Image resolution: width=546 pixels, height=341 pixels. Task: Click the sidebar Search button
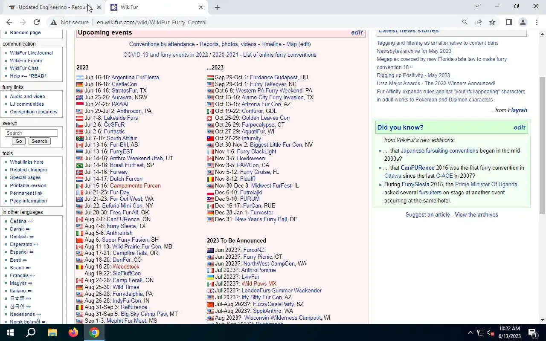point(39,141)
